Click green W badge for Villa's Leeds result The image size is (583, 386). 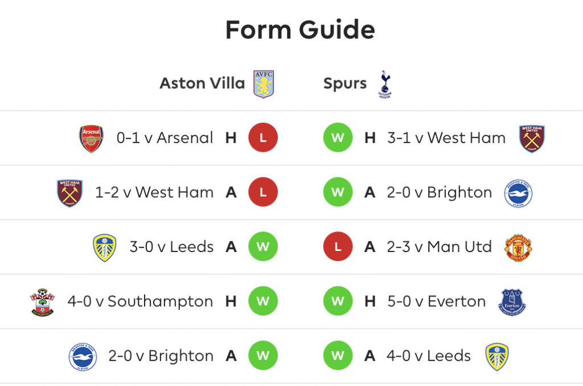263,246
